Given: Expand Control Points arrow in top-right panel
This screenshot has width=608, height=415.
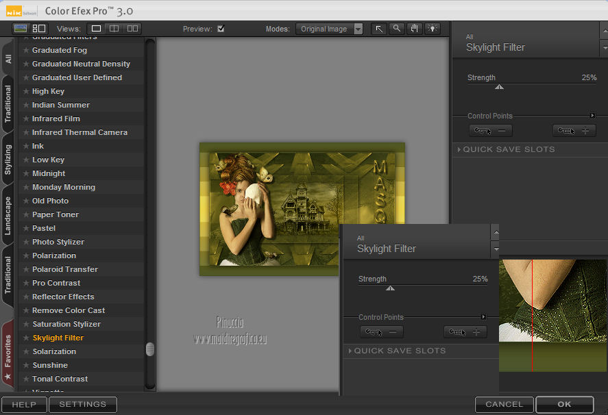Looking at the screenshot, I should click(592, 116).
